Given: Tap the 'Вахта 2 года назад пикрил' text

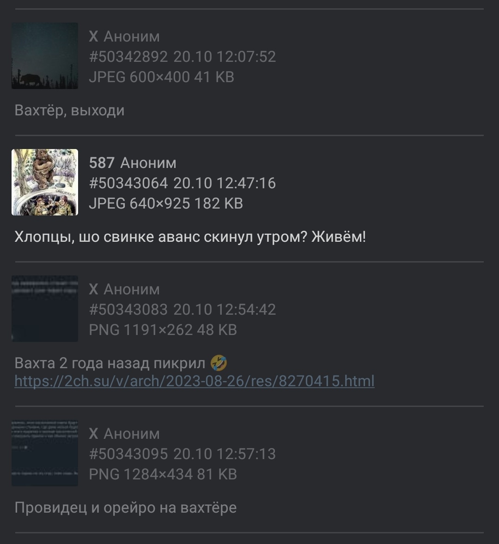Looking at the screenshot, I should [x=110, y=363].
